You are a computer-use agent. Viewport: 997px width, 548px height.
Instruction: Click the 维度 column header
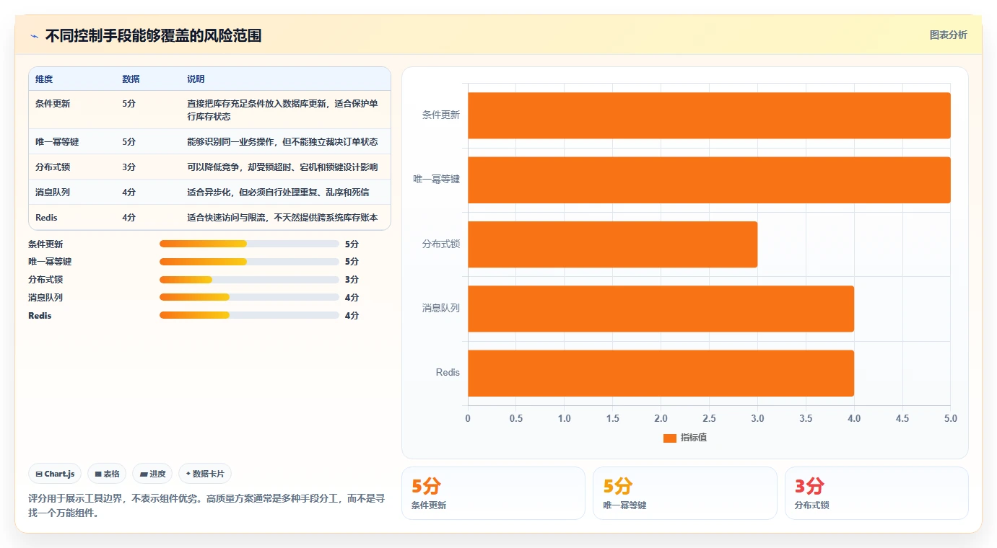pyautogui.click(x=44, y=79)
